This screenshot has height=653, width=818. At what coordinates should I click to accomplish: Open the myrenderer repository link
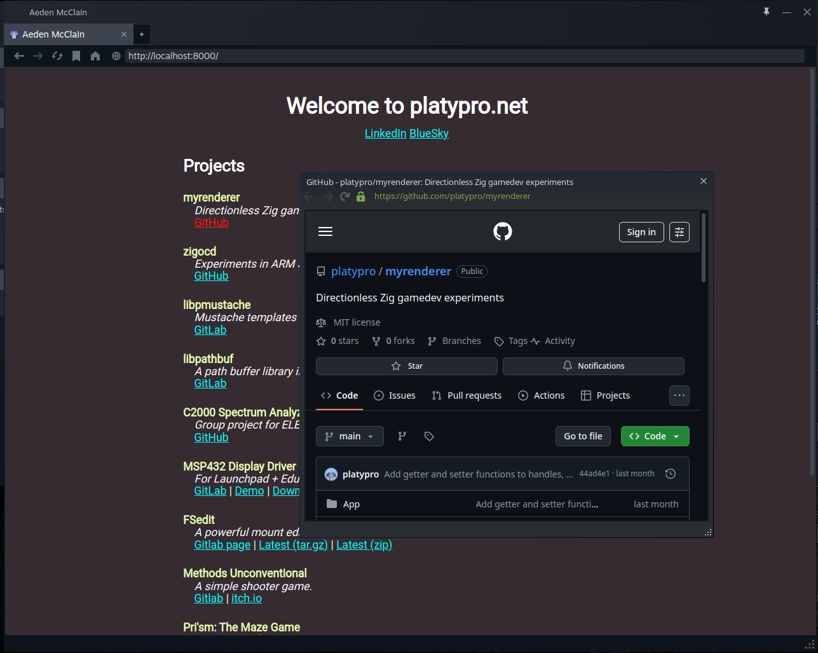click(418, 272)
